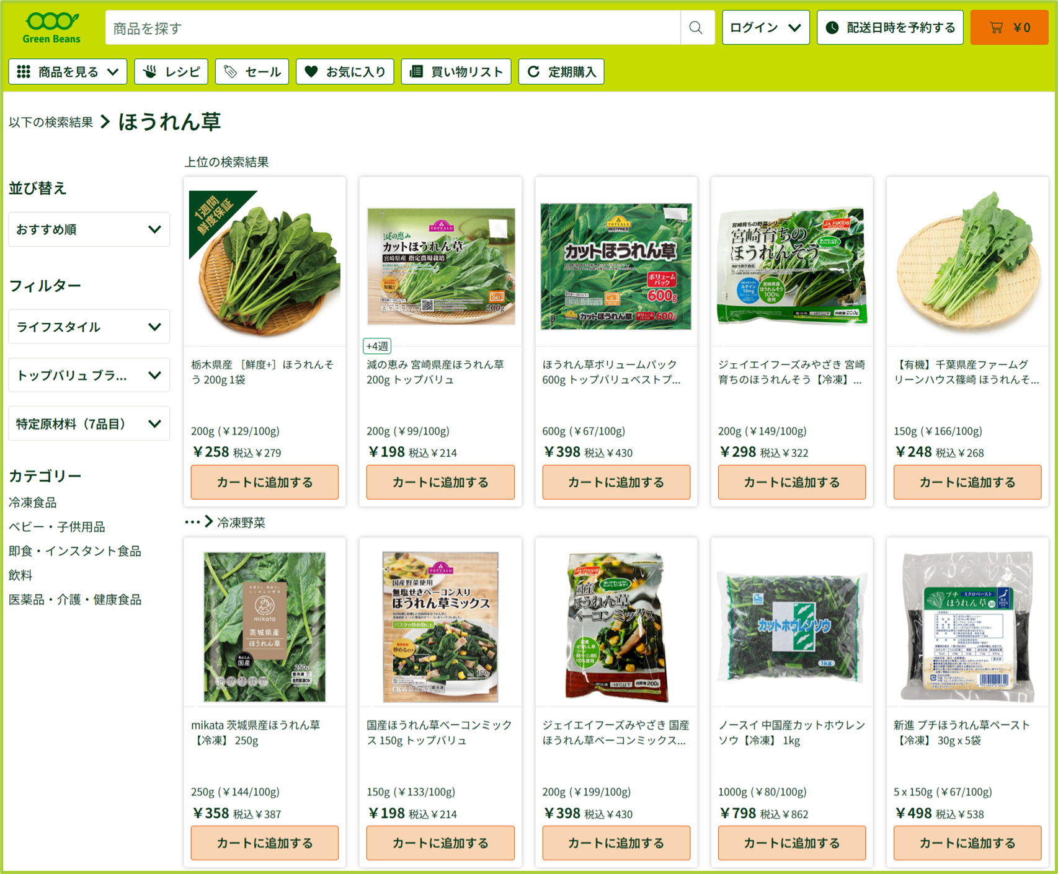
Task: Open the shopping cart showing ¥0
Action: (1009, 28)
